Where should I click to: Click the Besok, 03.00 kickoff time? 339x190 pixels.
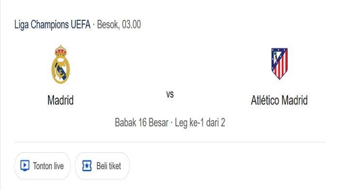pyautogui.click(x=119, y=24)
